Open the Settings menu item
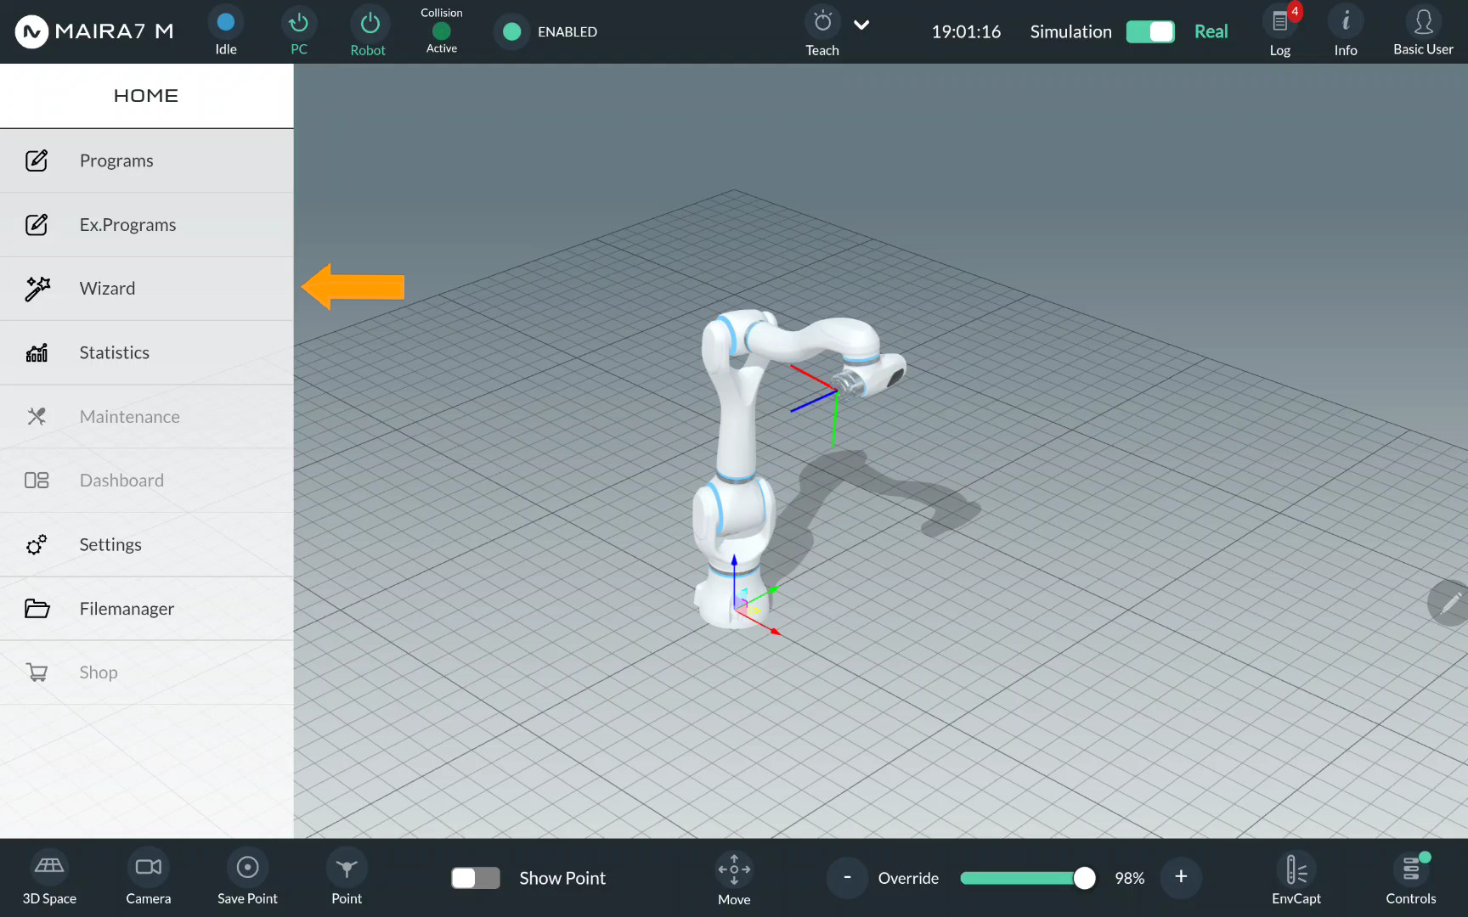Screen dimensions: 1468x917 (x=147, y=544)
